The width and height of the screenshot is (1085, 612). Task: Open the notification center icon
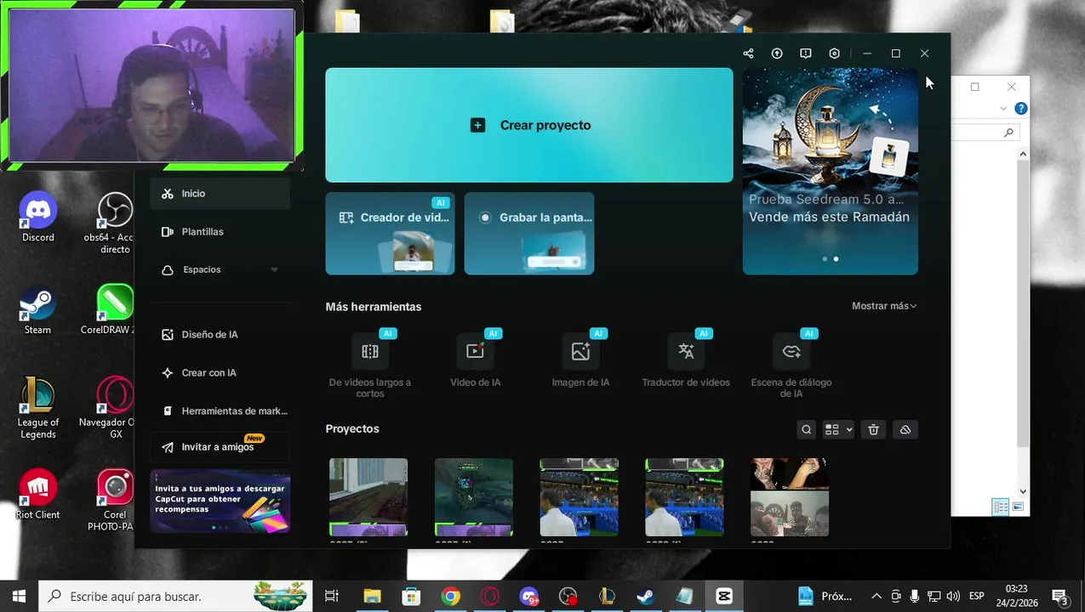point(1060,596)
